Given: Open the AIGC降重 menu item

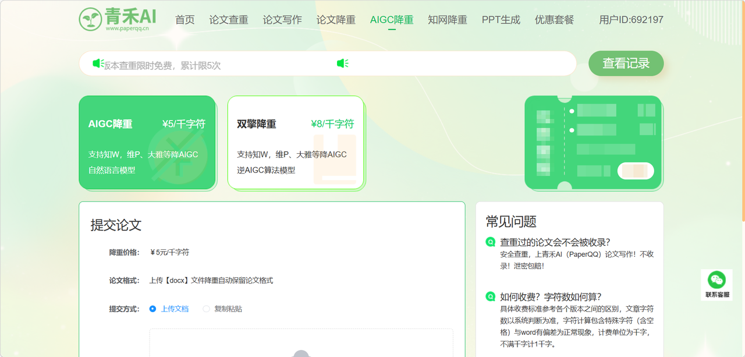Looking at the screenshot, I should (392, 20).
